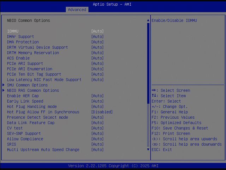Viewport: 226px width, 170px height.
Task: Select PCIe ARI Support
Action: click(25, 63)
